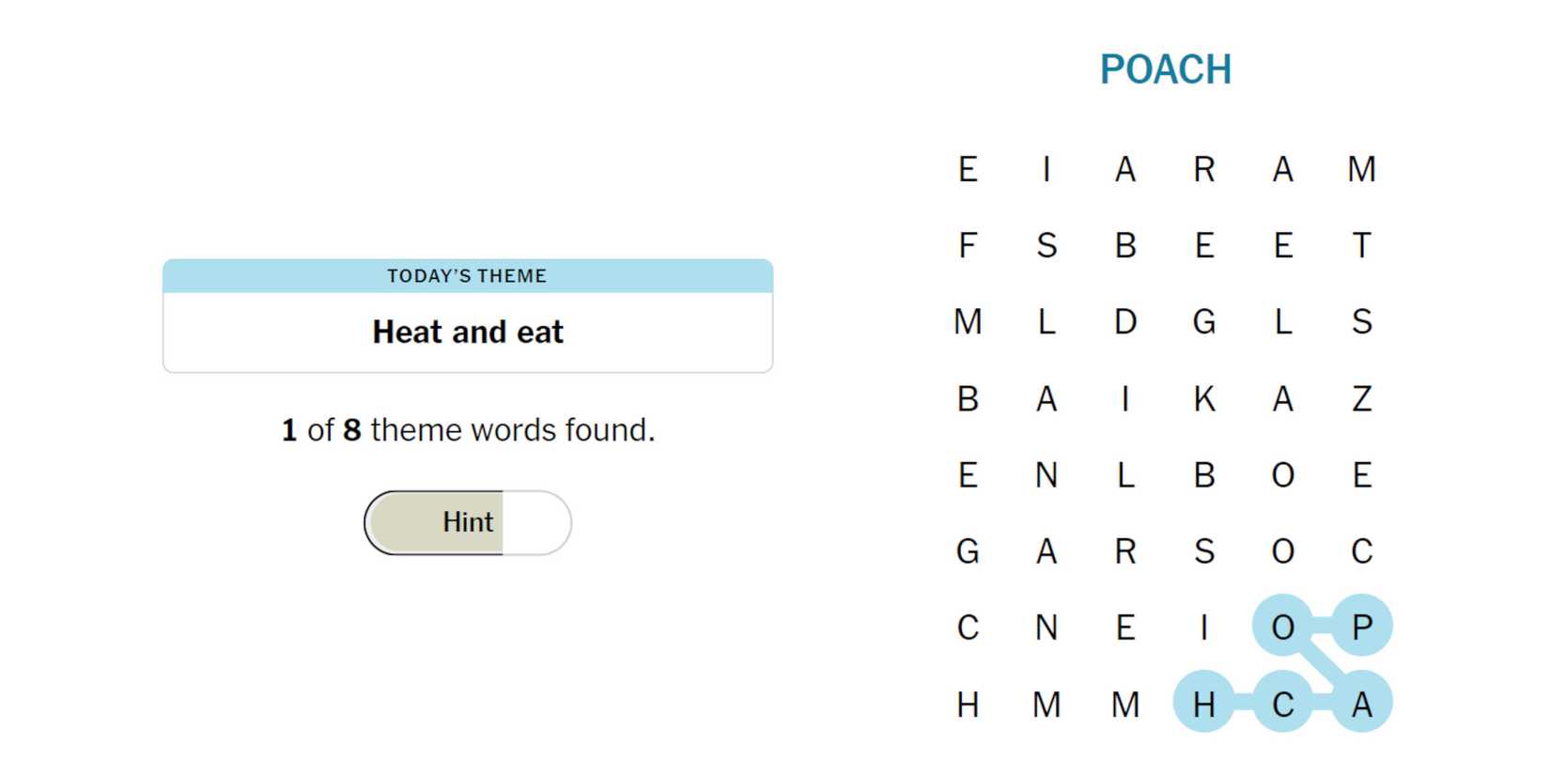Click the unhighlighted letter H
This screenshot has height=775, width=1550.
coord(968,704)
